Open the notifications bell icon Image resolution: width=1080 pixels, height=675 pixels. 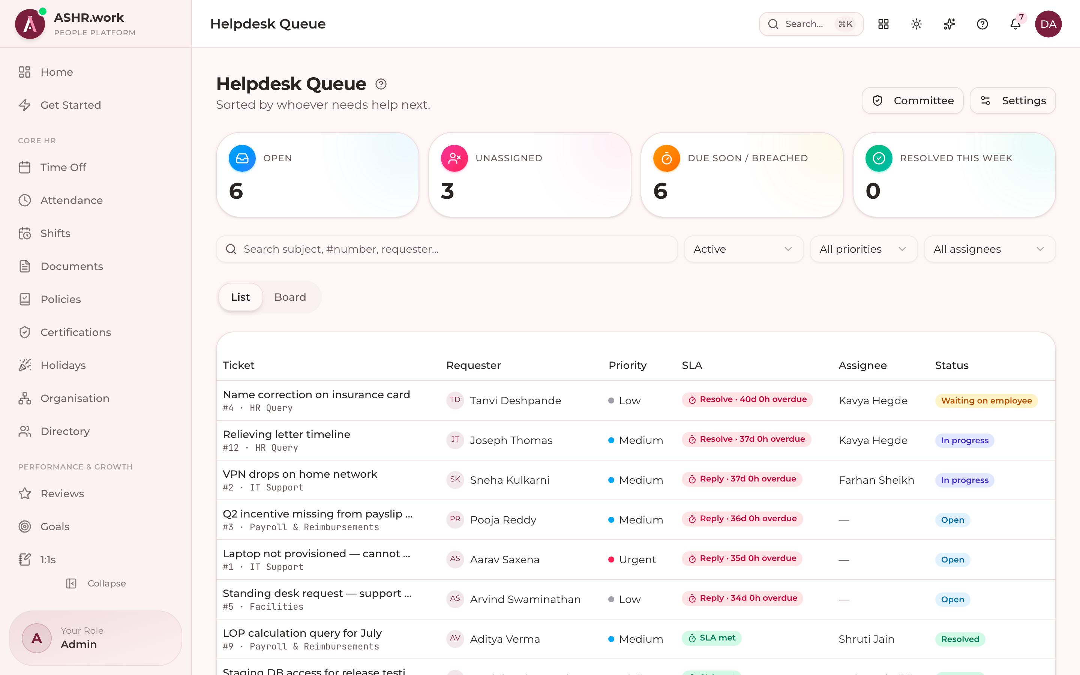point(1015,24)
